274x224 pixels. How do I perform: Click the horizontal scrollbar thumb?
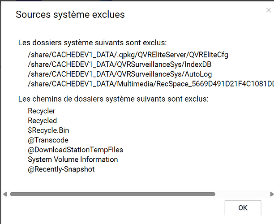pos(112,194)
